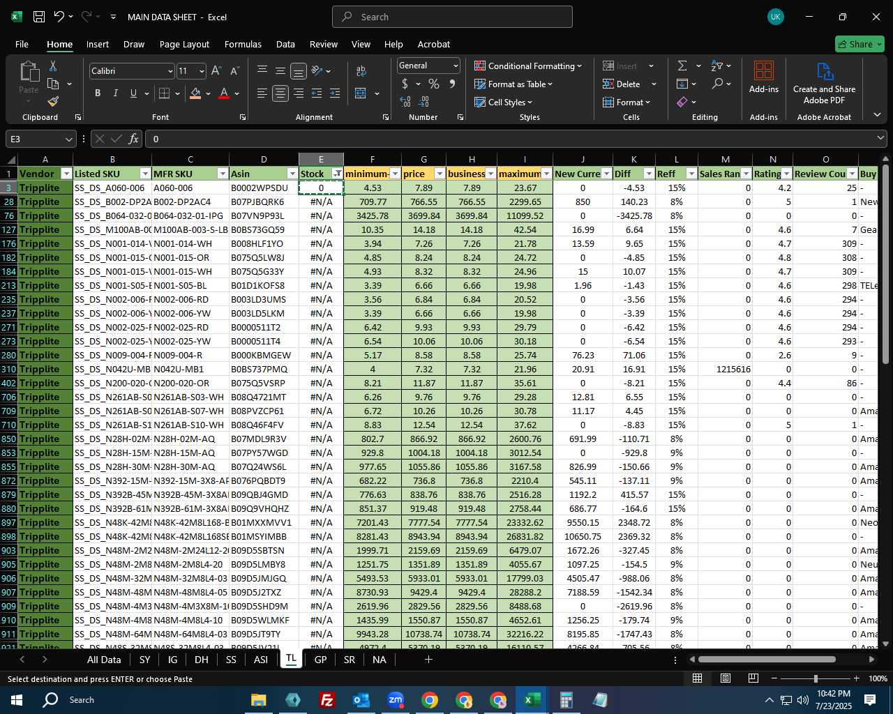Open the General number format dropdown
The width and height of the screenshot is (893, 714).
point(456,66)
